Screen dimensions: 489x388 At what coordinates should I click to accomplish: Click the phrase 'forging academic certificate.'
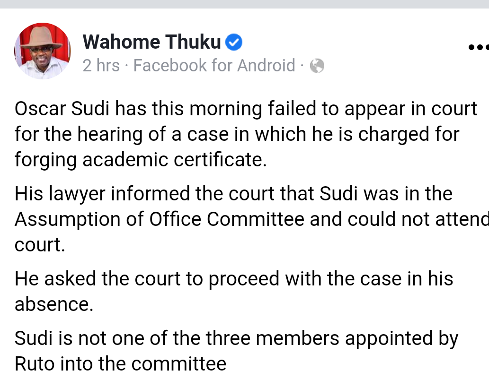click(x=141, y=160)
